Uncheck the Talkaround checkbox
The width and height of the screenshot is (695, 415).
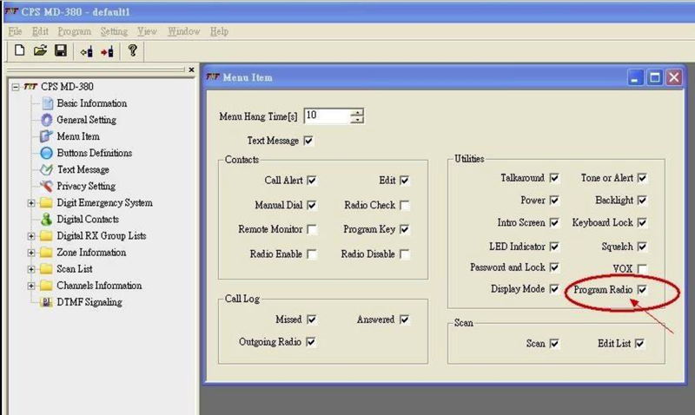(x=554, y=178)
